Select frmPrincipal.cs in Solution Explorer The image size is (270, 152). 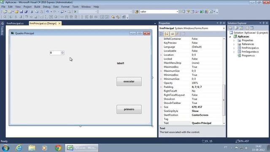[x=250, y=48]
